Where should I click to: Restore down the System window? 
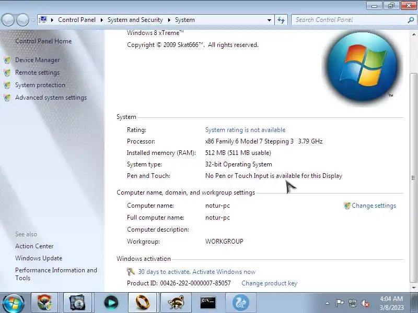[x=391, y=6]
